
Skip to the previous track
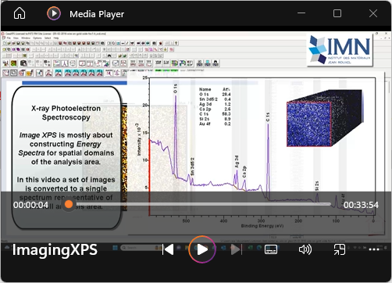[x=168, y=249]
